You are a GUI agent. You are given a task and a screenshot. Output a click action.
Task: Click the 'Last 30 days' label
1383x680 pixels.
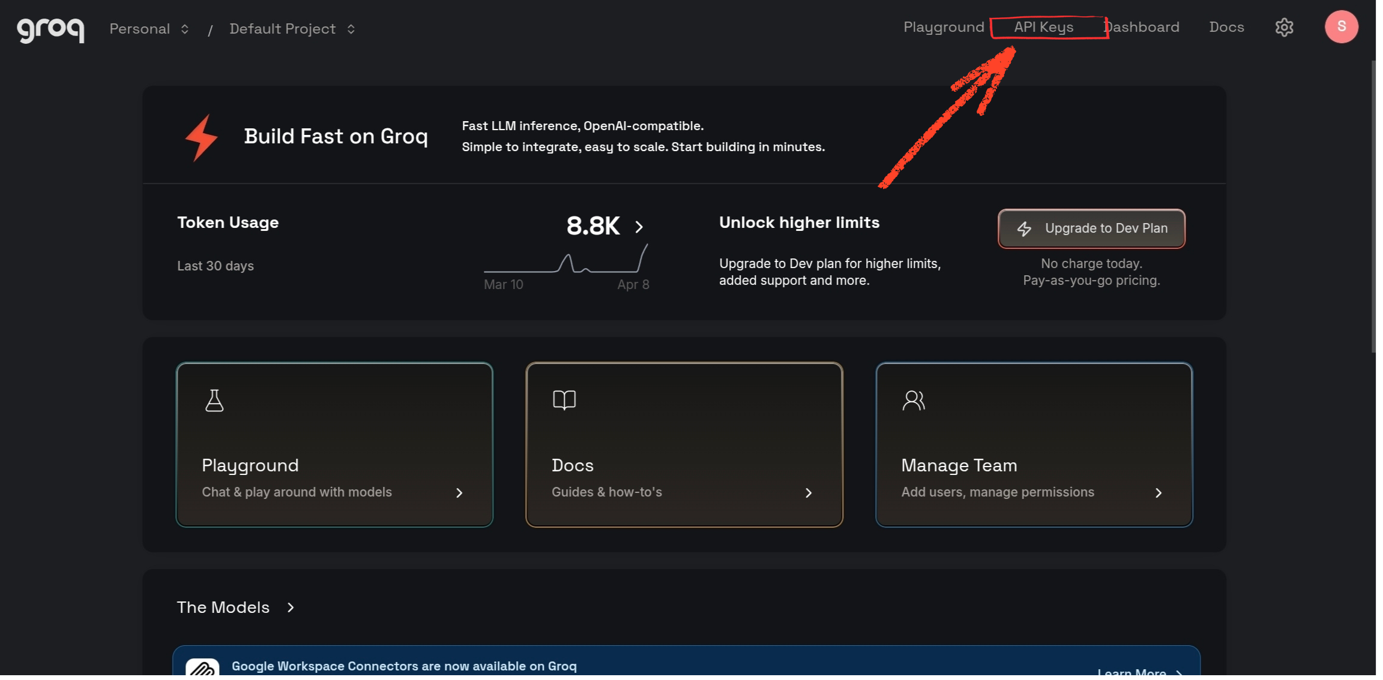coord(215,266)
